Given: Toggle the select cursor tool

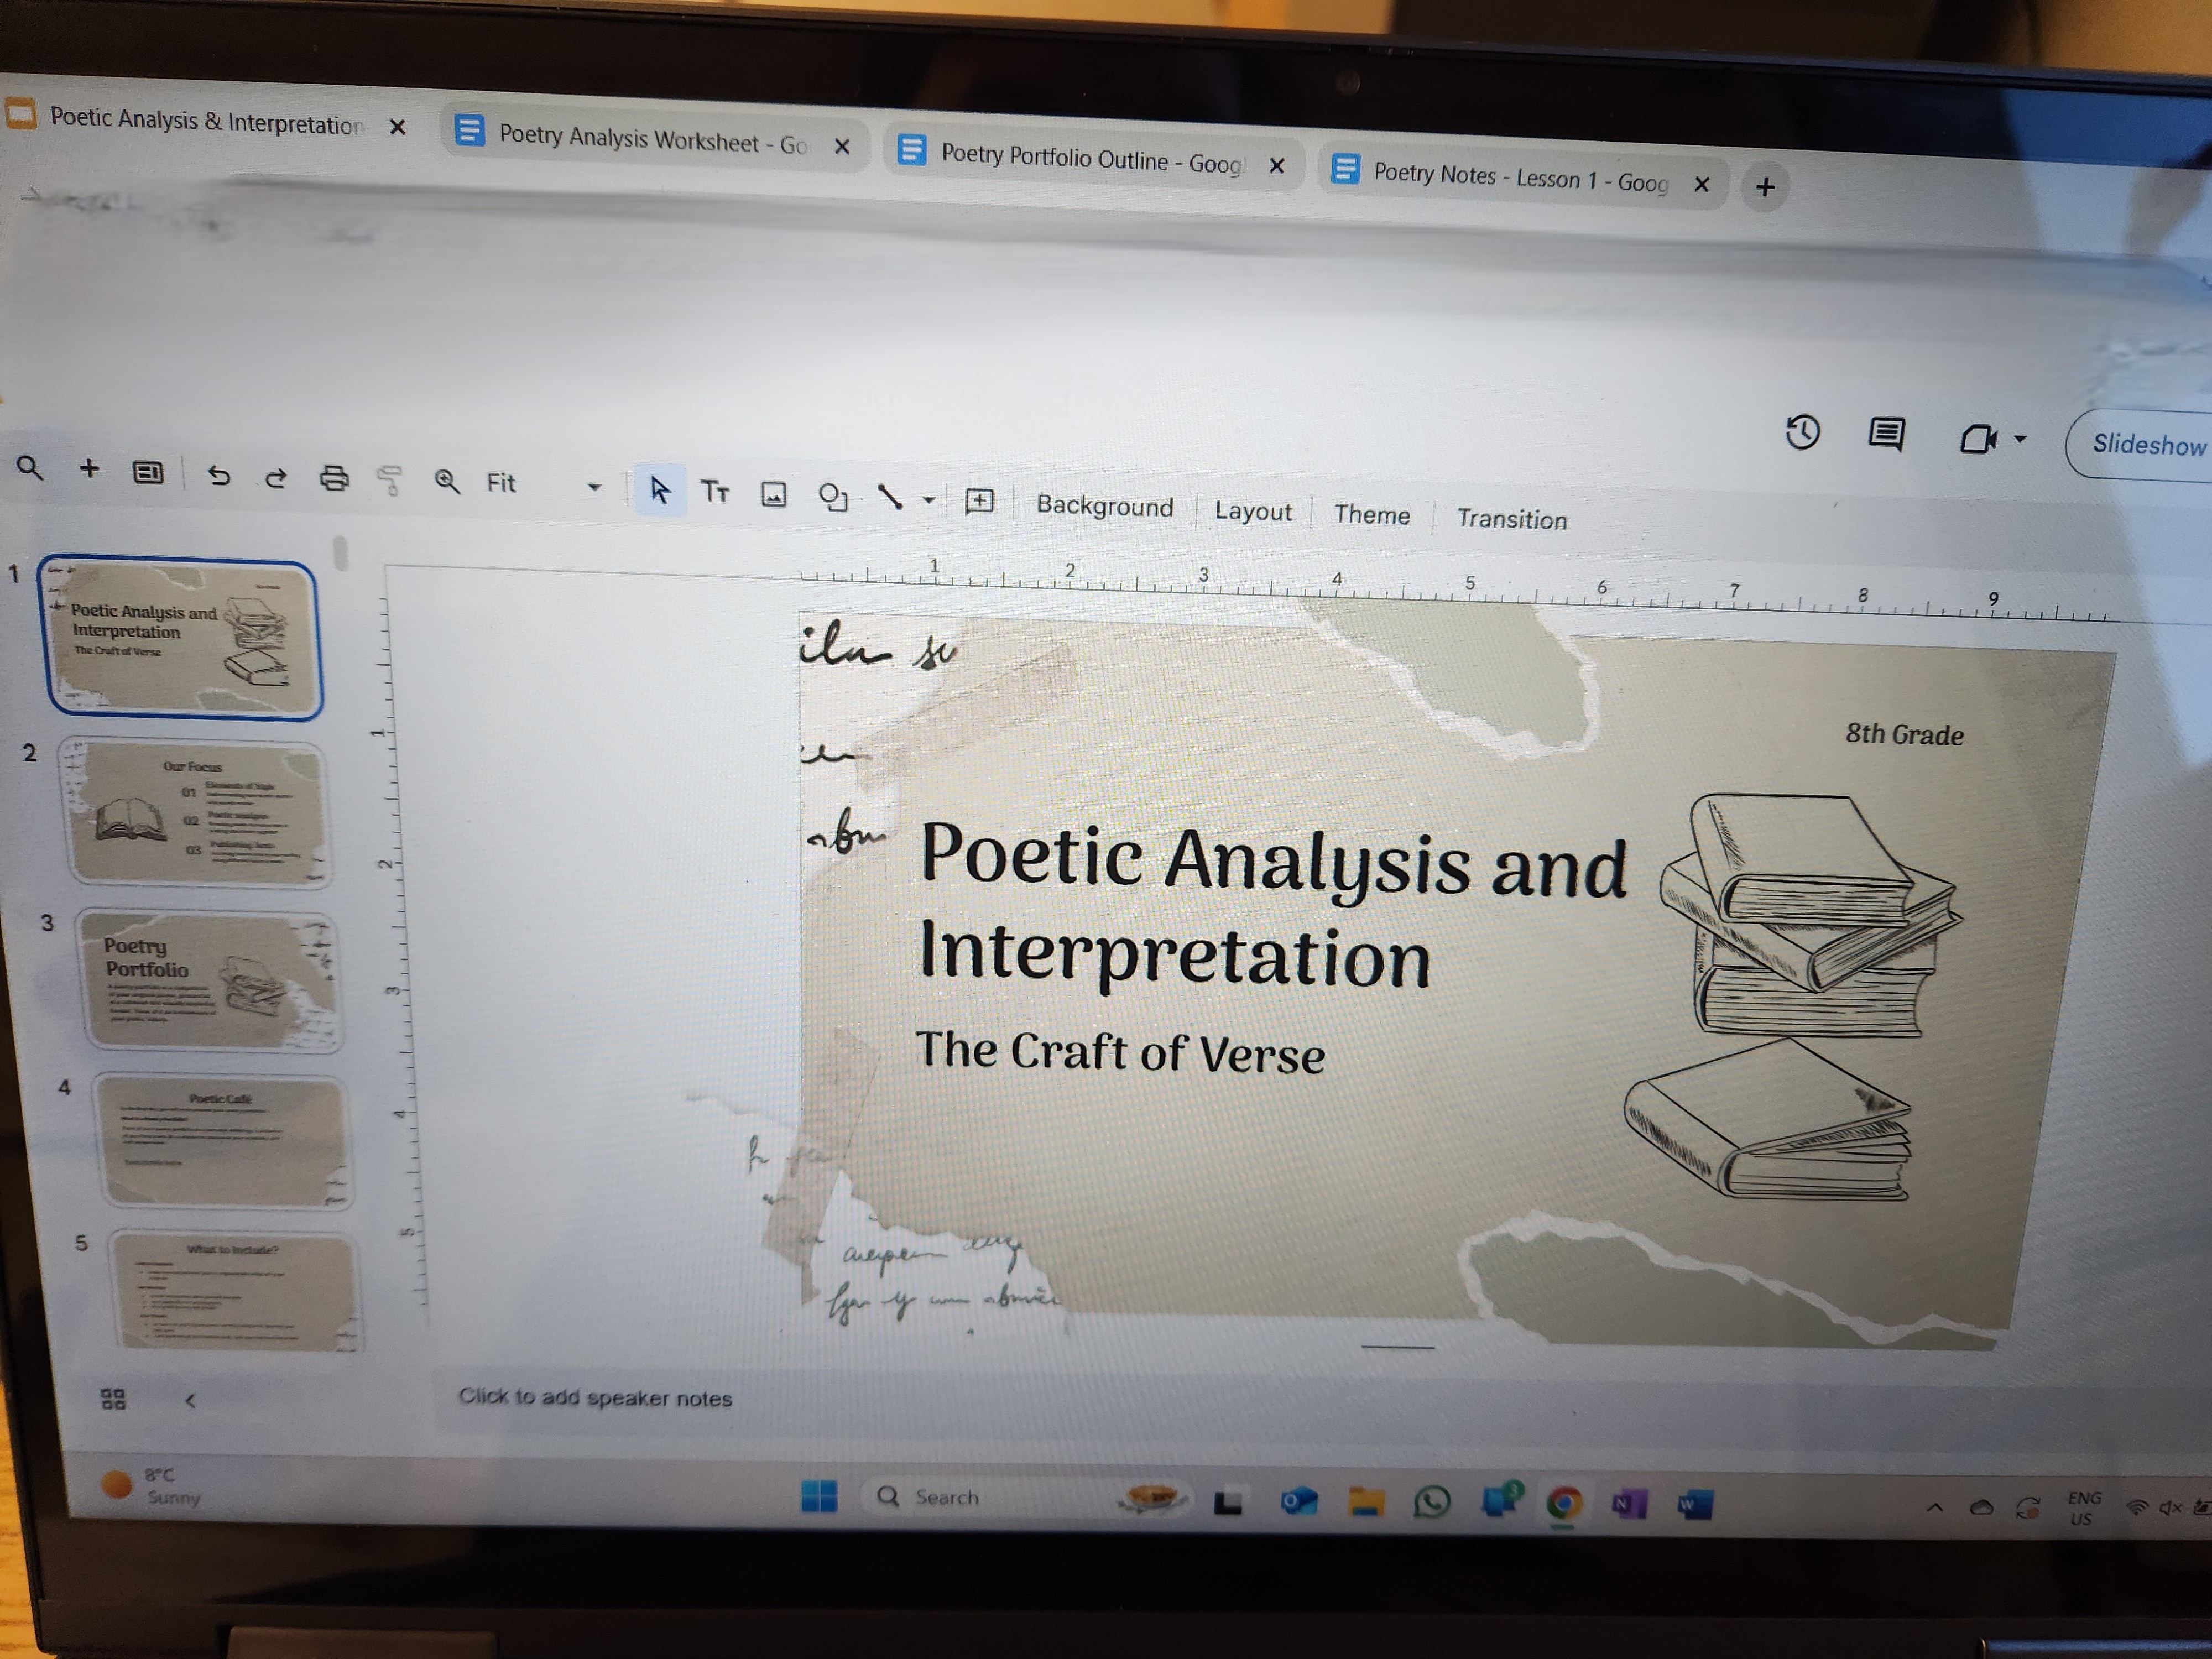Looking at the screenshot, I should coord(659,490).
